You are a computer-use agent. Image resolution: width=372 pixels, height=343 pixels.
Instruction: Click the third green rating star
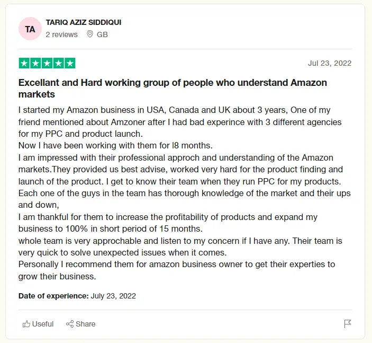click(47, 63)
